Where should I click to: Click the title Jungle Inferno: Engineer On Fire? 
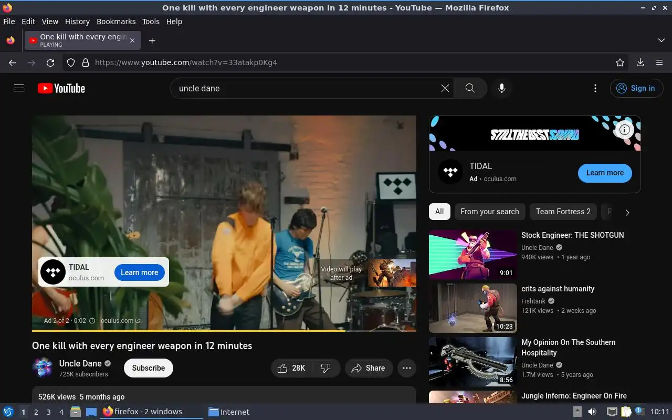pyautogui.click(x=574, y=396)
